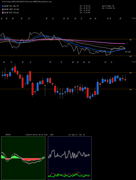This screenshot has width=136, height=180.
Task: Click the magenta DOW PT legend swatch
Action: pyautogui.click(x=3, y=13)
